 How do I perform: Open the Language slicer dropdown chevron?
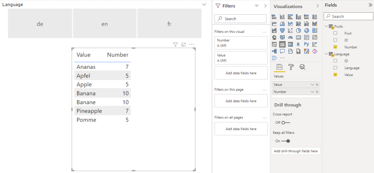point(204,4)
